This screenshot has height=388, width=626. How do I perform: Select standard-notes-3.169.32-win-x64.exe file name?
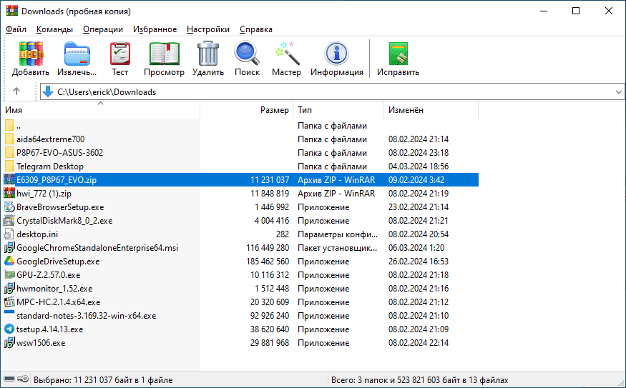pyautogui.click(x=87, y=315)
